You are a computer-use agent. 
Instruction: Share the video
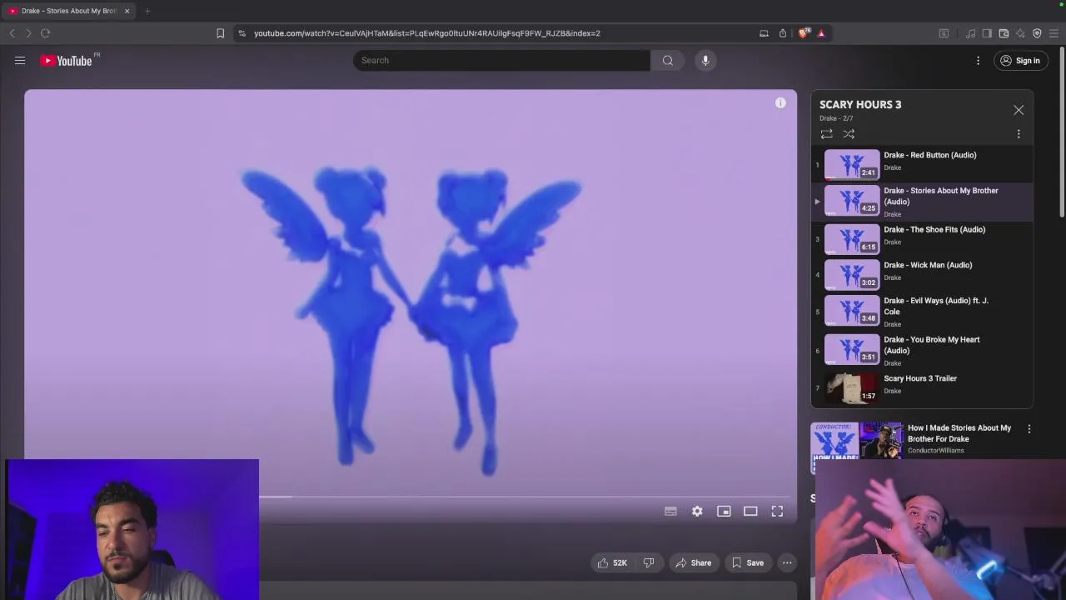point(693,562)
